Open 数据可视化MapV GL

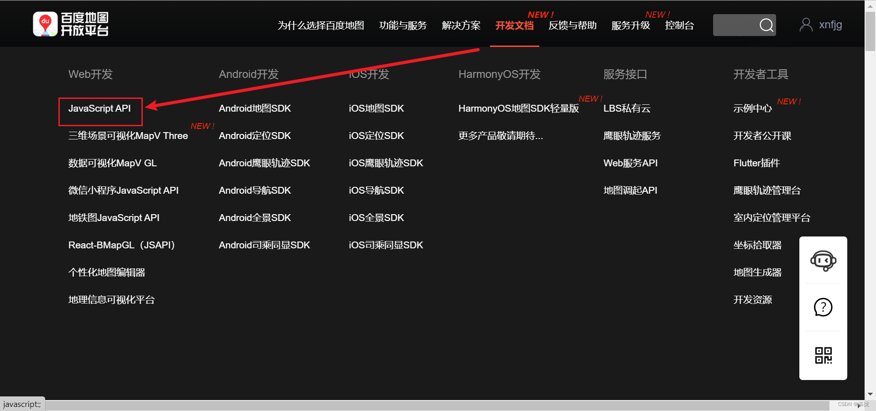[112, 163]
